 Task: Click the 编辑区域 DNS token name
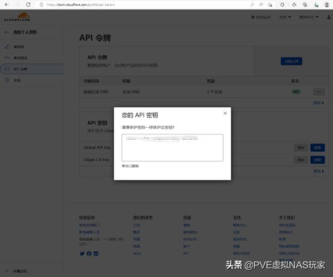tap(96, 92)
